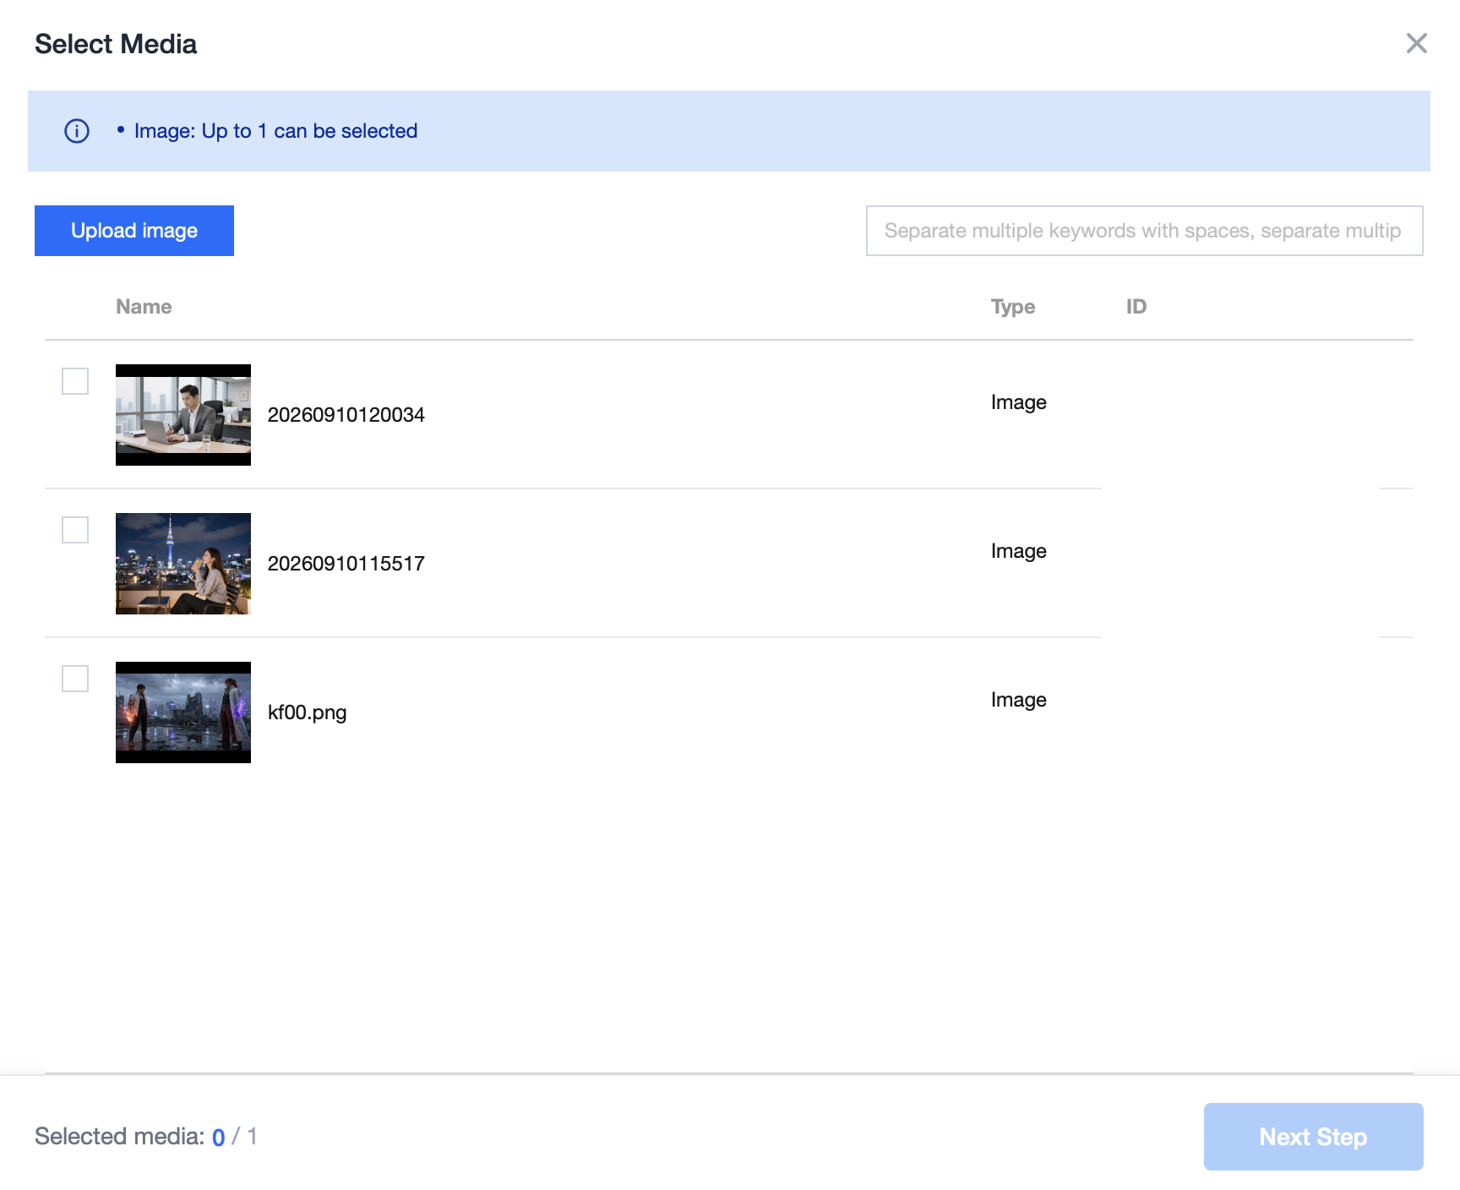Click the Select Media title

[116, 44]
